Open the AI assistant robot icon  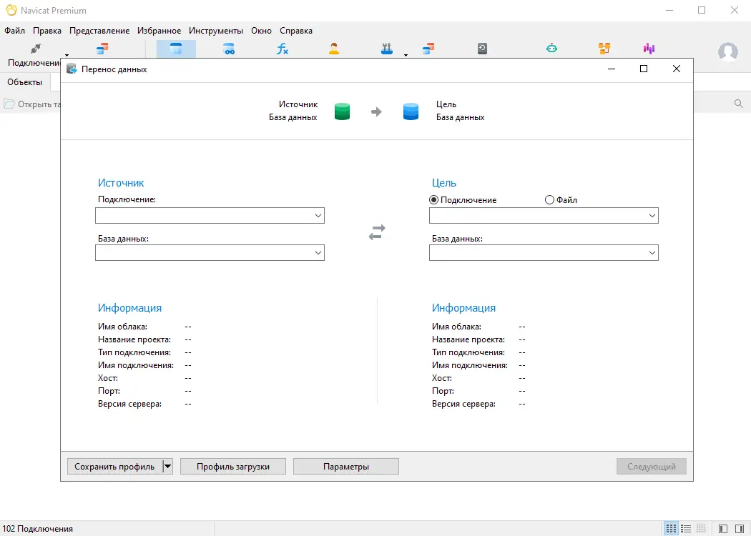[551, 49]
